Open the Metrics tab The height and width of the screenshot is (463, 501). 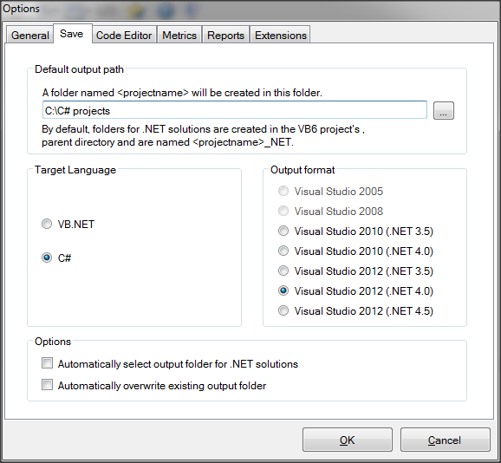(179, 35)
